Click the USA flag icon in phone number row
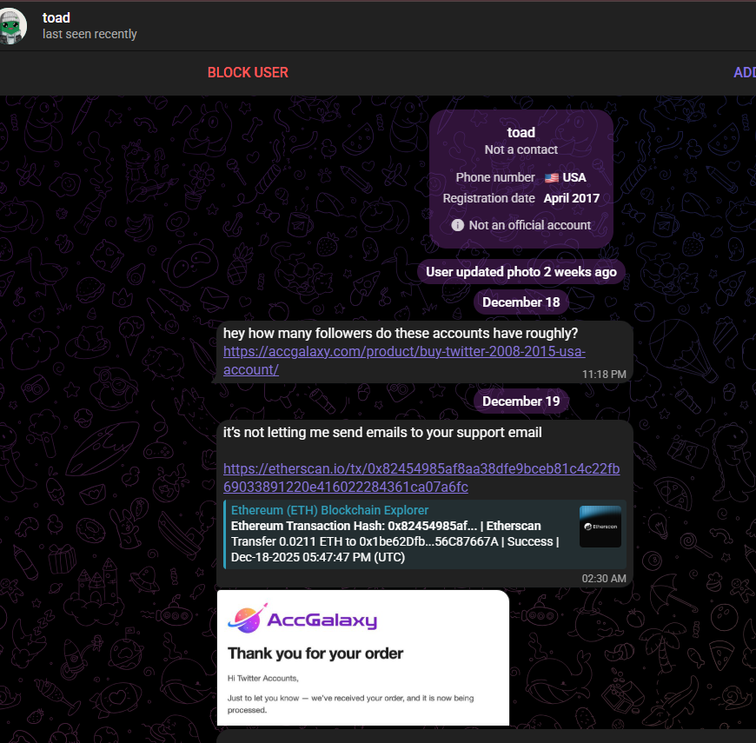Viewport: 756px width, 743px height. [x=552, y=178]
